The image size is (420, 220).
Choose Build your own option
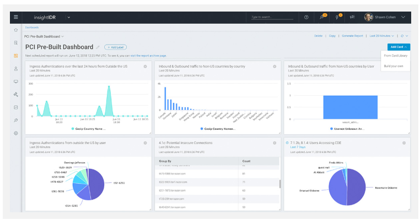tap(394, 66)
